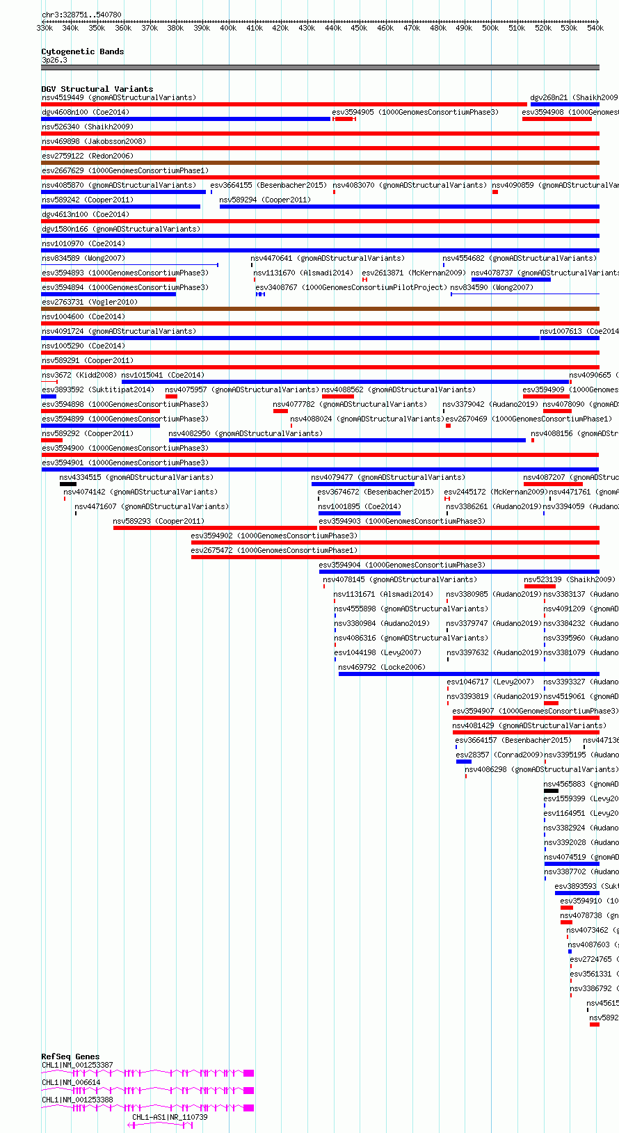Click CHL1|NM_006614 gene label
Viewport: 619px width, 1133px height.
71,1083
